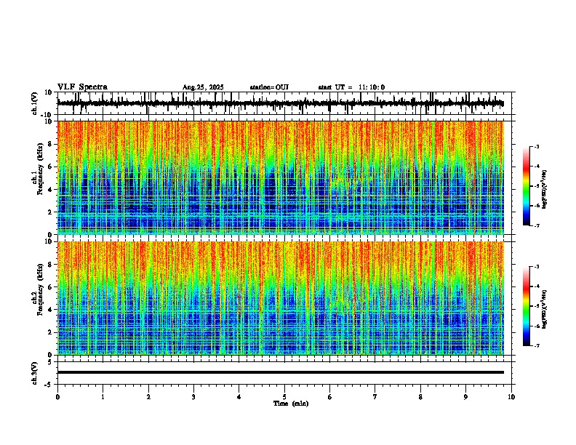Select the "start UT = 11:10:0" text
This screenshot has width=576, height=445.
[351, 87]
